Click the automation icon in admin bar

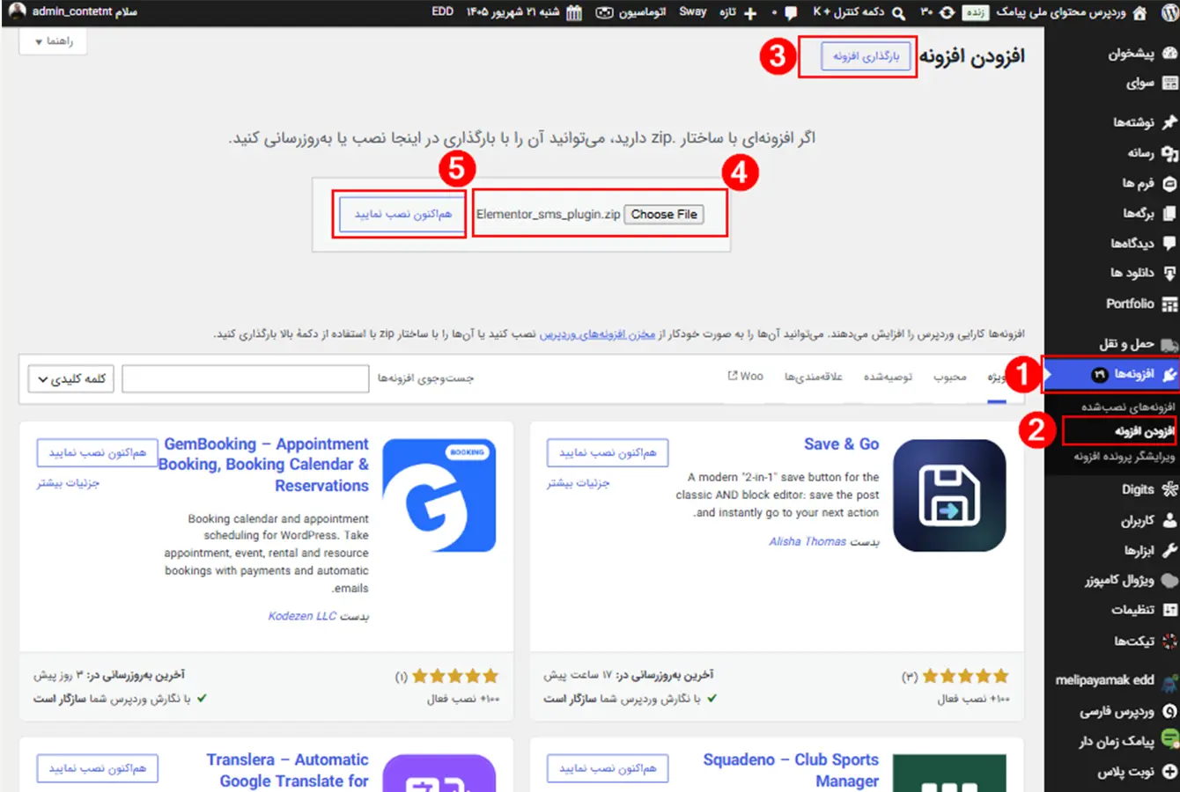click(604, 13)
